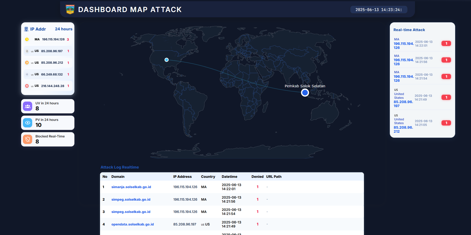Click the attack source marker on North America
Viewport: 471px width, 235px height.
[166, 60]
